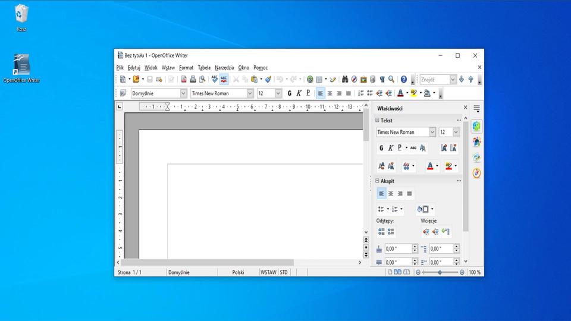
Task: Collapse the Akapit section in sidebar
Action: pos(377,181)
